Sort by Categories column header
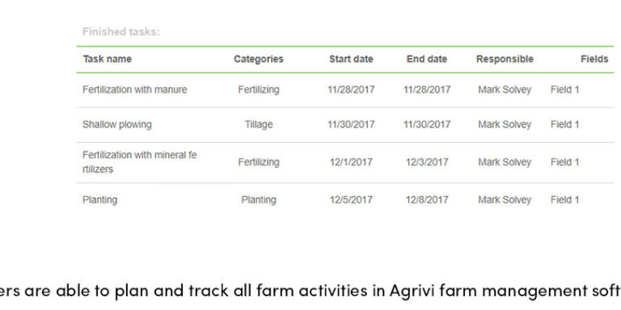This screenshot has width=621, height=310. click(259, 59)
